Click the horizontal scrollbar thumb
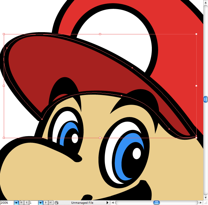208x205 pixels. tap(157, 202)
